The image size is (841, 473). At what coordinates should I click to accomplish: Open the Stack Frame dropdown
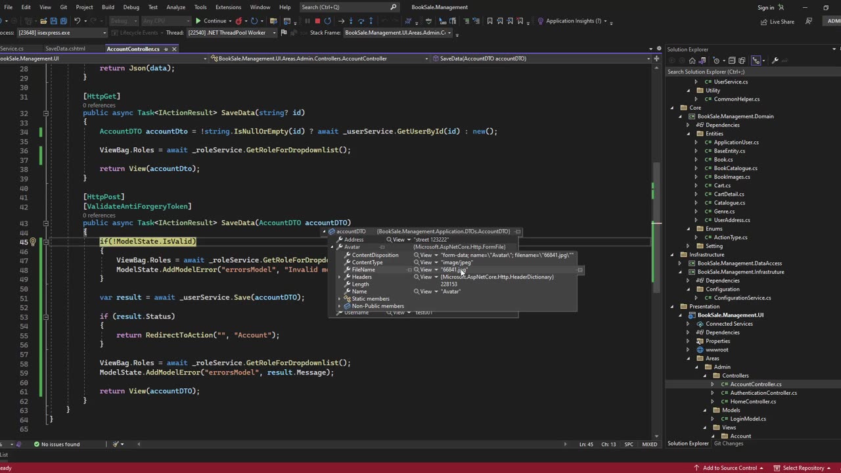pos(450,32)
